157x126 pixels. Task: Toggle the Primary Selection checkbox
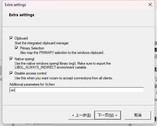click(16, 48)
